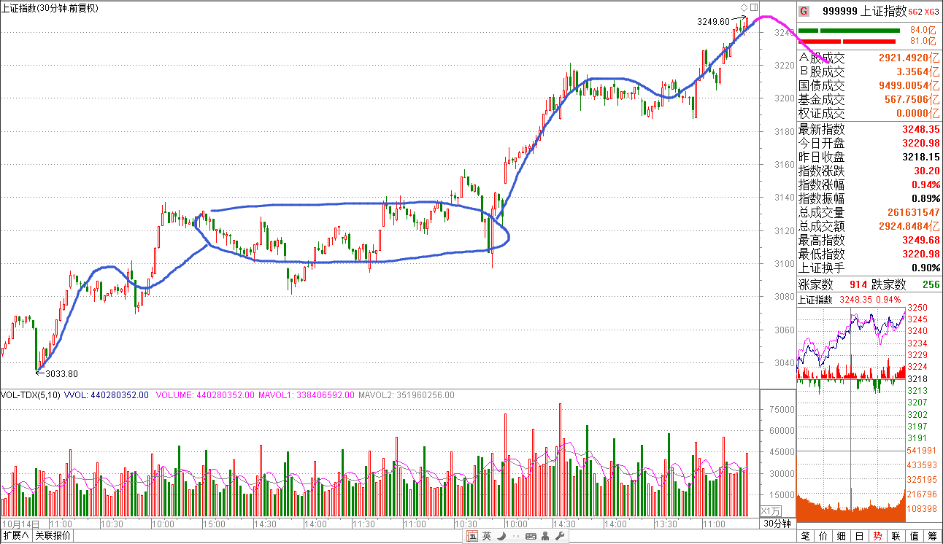Click the SG2 indicator label
Screen dimensions: 943x544
915,12
